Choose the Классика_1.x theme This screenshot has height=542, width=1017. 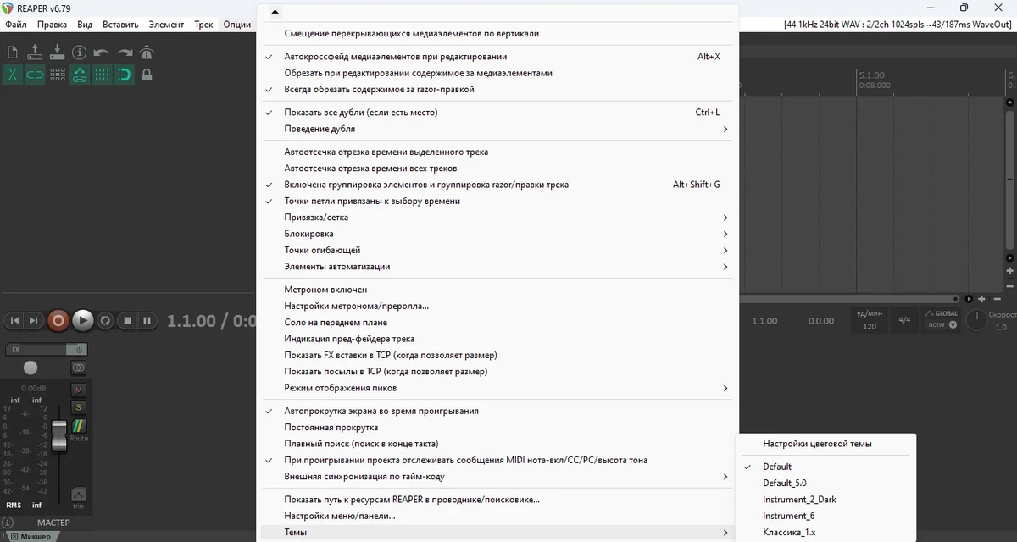(826, 532)
